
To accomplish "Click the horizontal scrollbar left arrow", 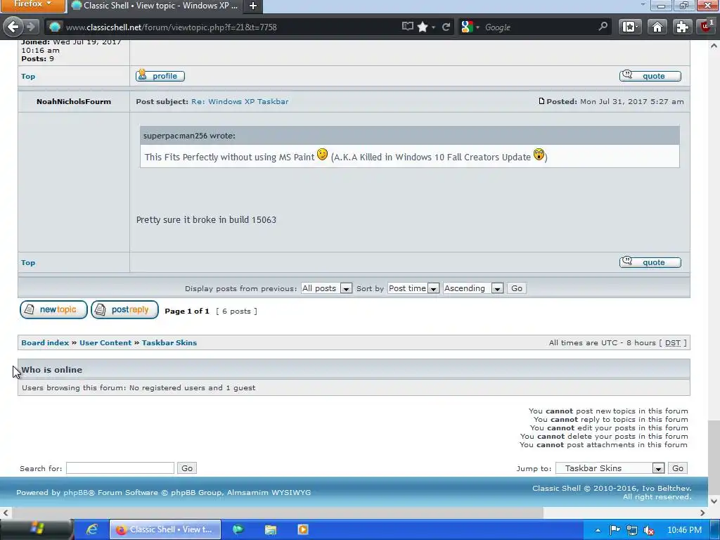I will [6, 513].
